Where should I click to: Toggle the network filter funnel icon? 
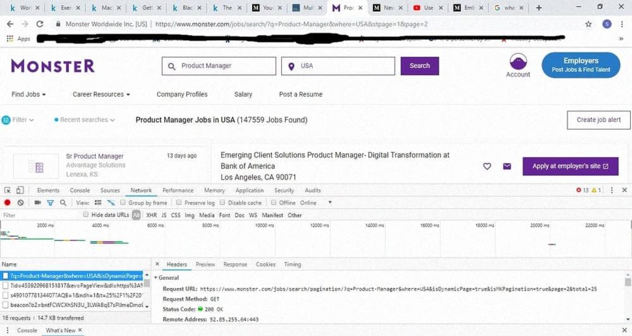click(x=51, y=203)
